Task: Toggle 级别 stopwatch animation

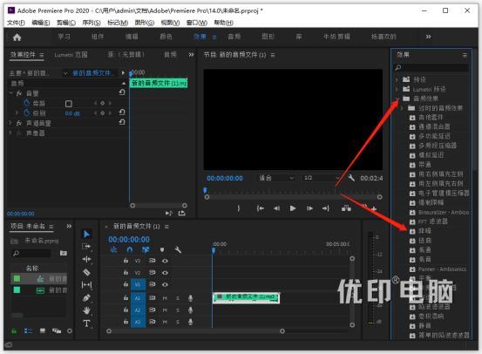Action: (27, 112)
